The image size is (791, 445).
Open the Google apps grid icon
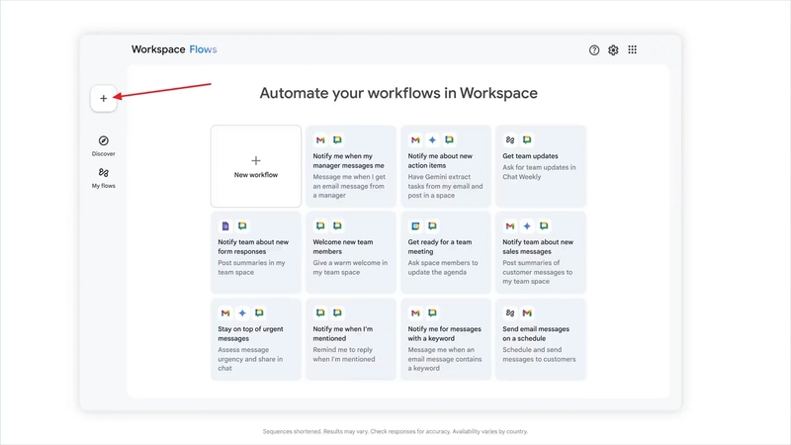tap(632, 49)
